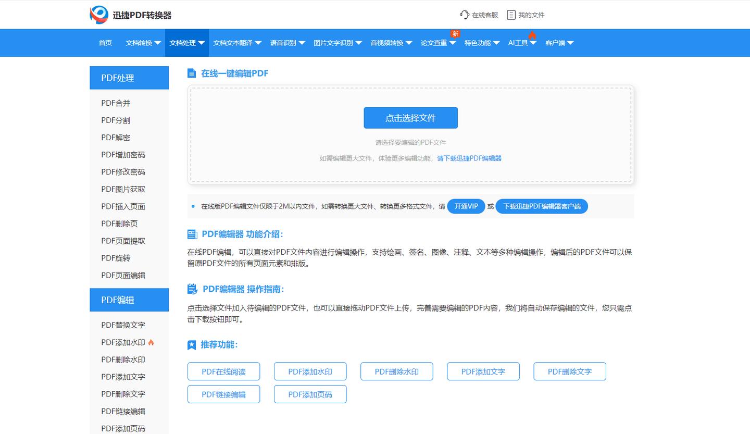Image resolution: width=750 pixels, height=434 pixels.
Task: Click recommended PDF链接编辑 button
Action: tap(223, 394)
